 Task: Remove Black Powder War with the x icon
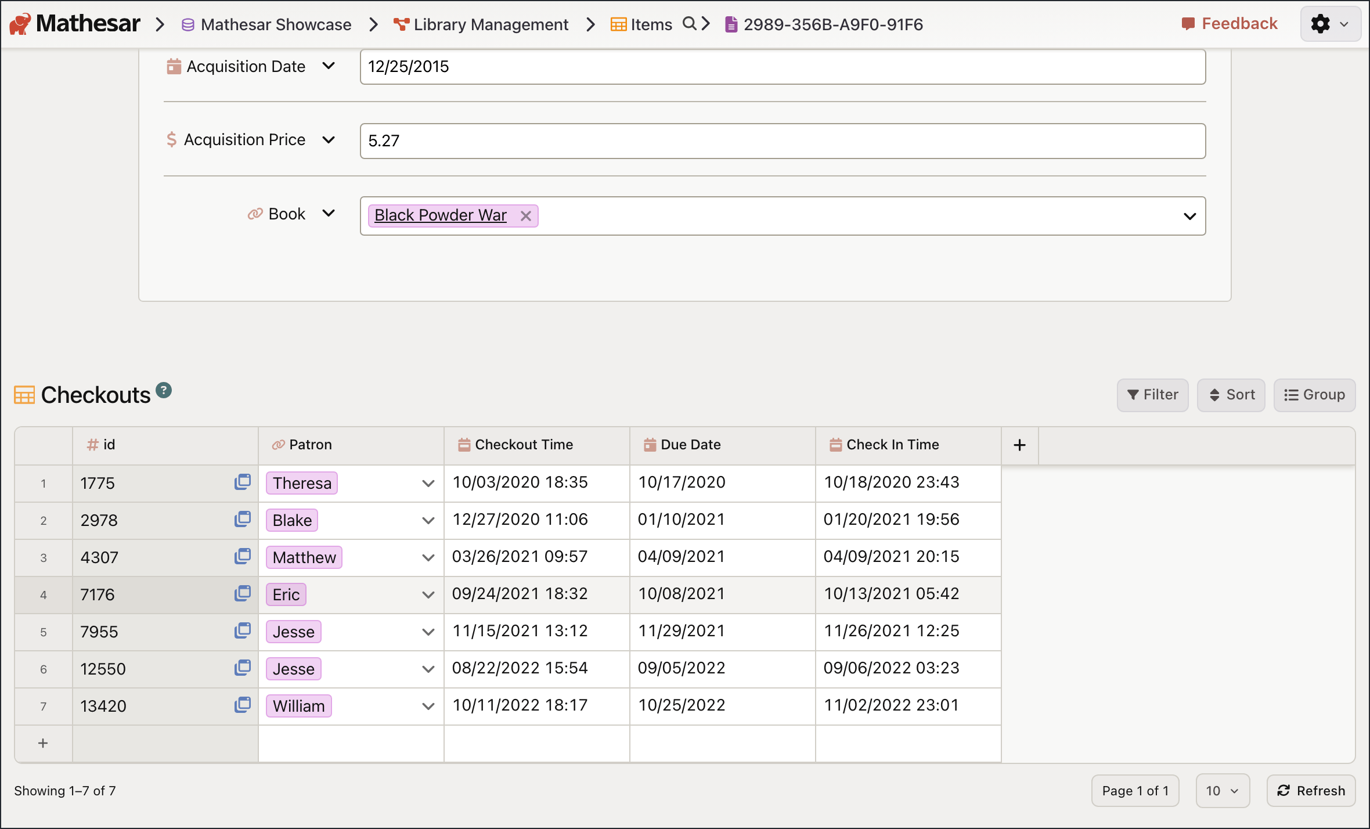click(x=526, y=216)
